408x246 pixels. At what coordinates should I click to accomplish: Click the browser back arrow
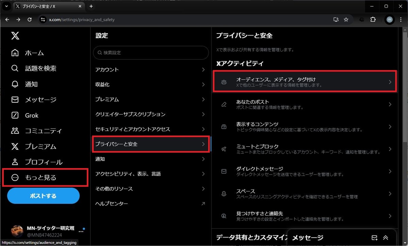point(7,20)
